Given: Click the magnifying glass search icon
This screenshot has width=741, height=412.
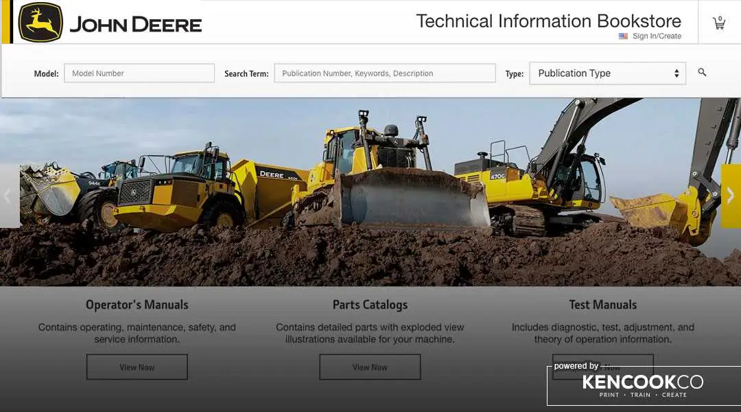Looking at the screenshot, I should pyautogui.click(x=703, y=72).
